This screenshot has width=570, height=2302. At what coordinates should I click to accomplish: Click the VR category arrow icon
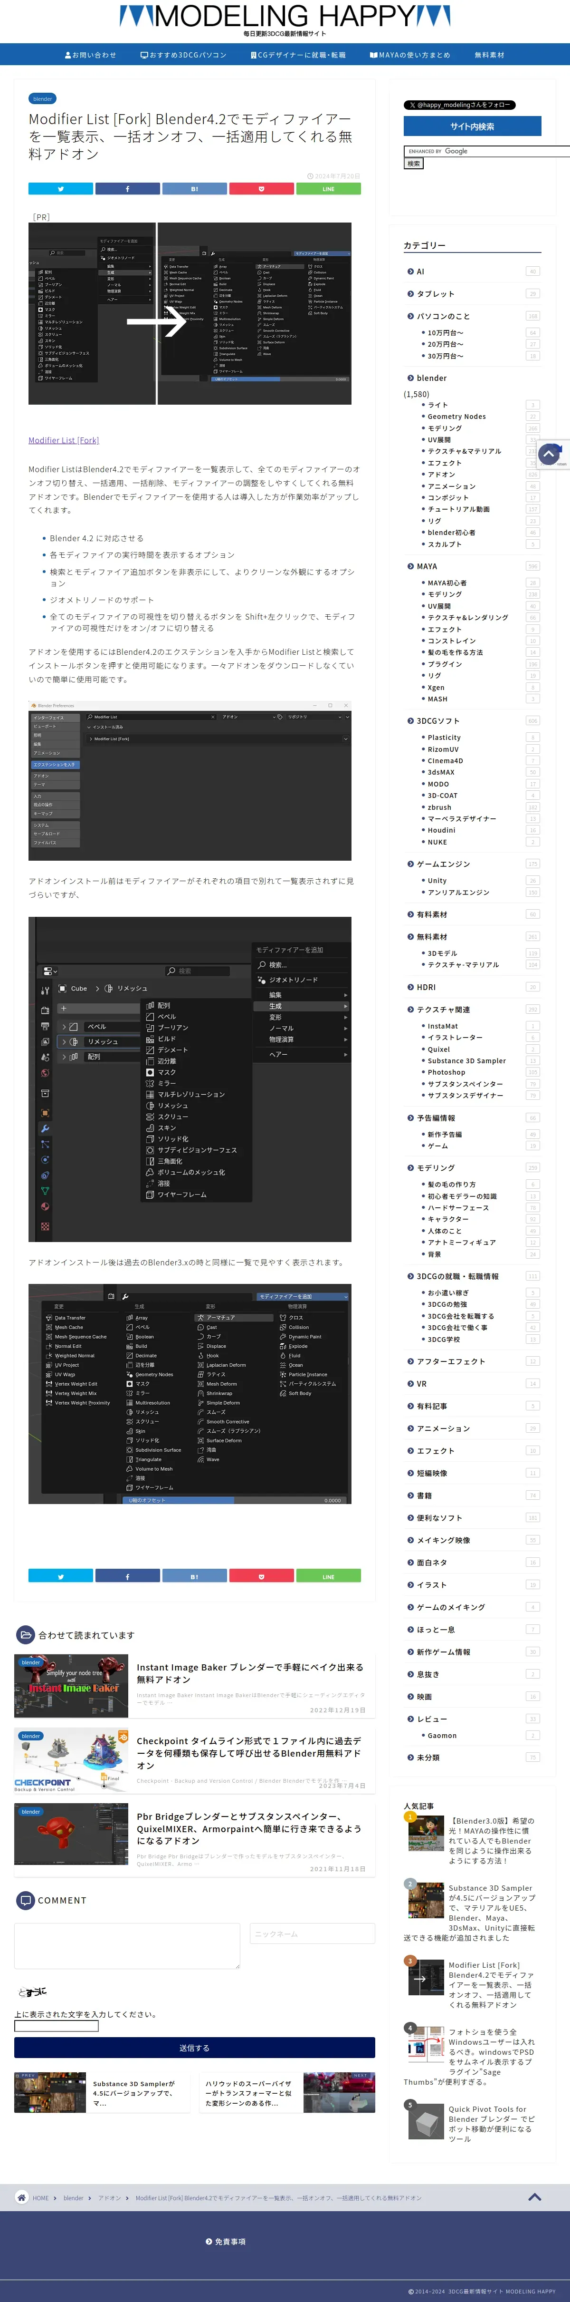(x=410, y=1383)
